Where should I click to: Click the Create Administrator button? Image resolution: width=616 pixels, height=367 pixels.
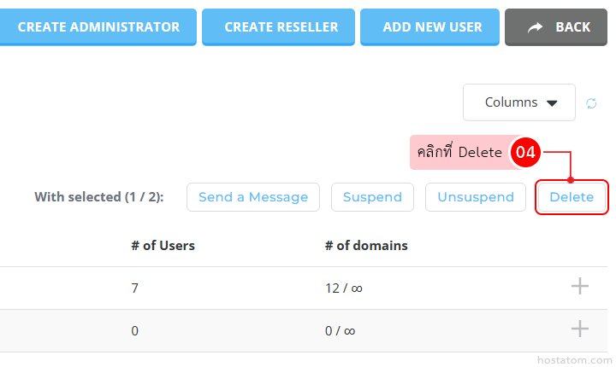[98, 27]
